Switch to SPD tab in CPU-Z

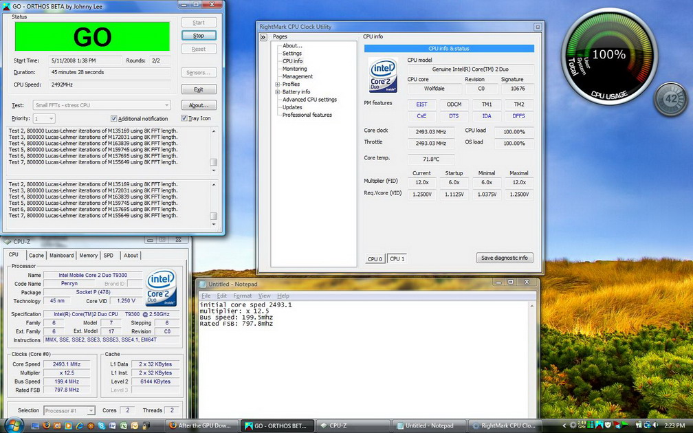pyautogui.click(x=109, y=256)
